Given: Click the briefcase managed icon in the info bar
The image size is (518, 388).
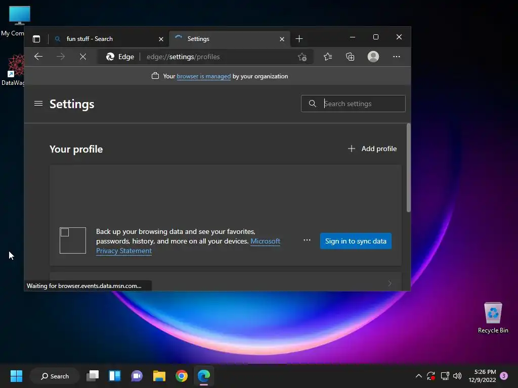Looking at the screenshot, I should click(x=155, y=76).
